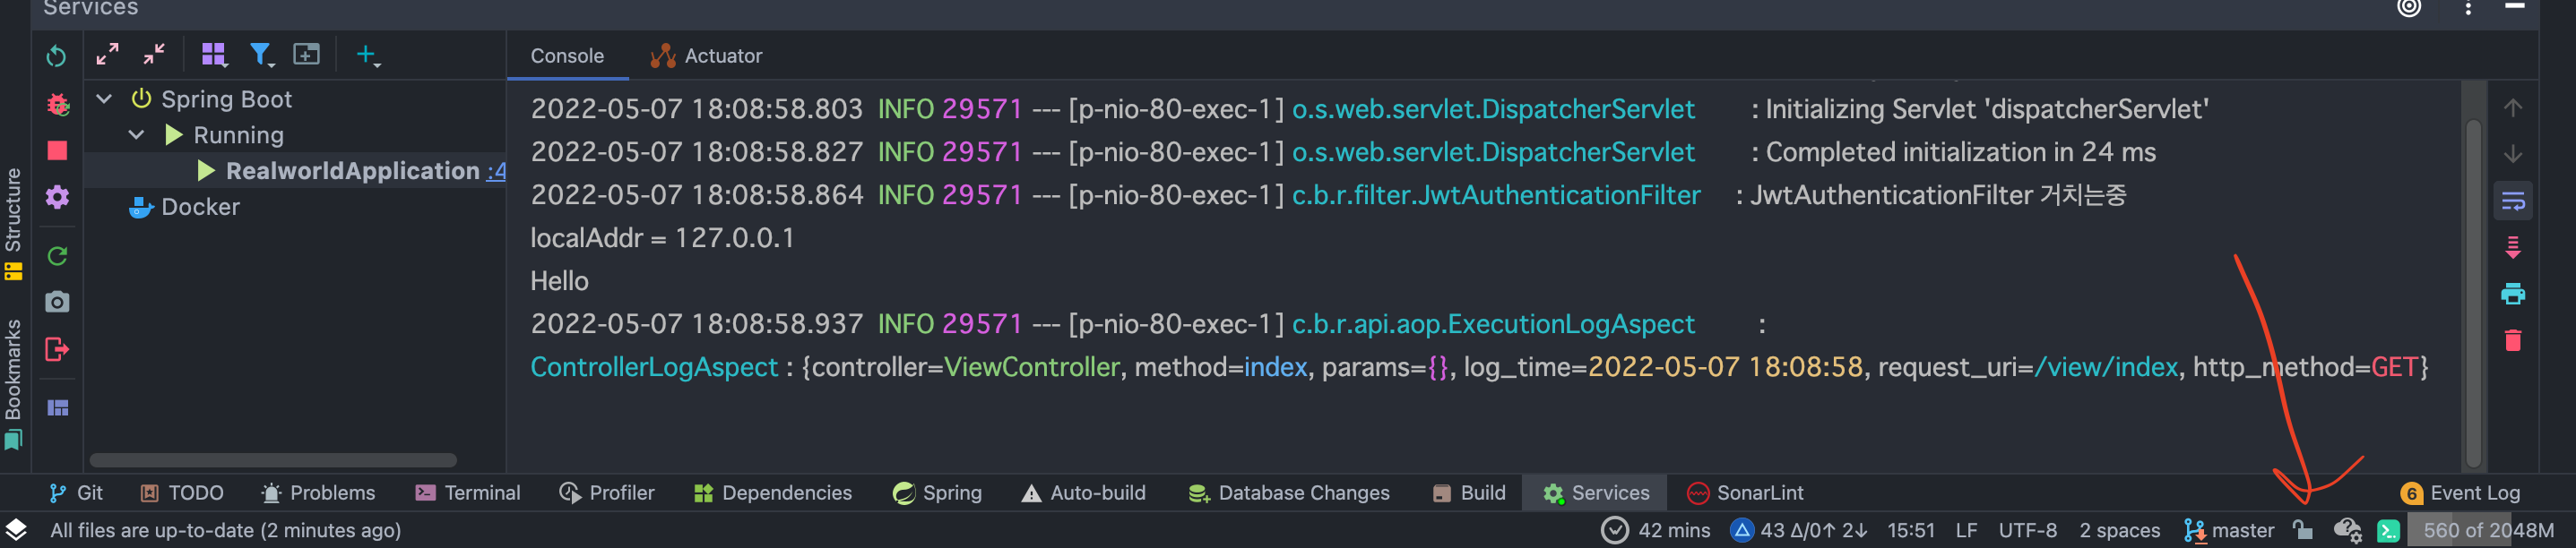Open the Database Changes tool window

pyautogui.click(x=1289, y=492)
